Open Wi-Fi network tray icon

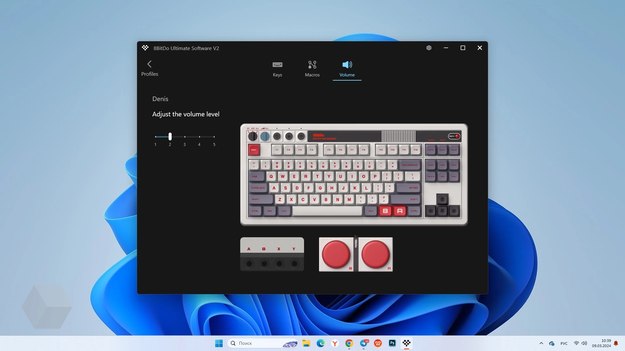click(x=576, y=343)
